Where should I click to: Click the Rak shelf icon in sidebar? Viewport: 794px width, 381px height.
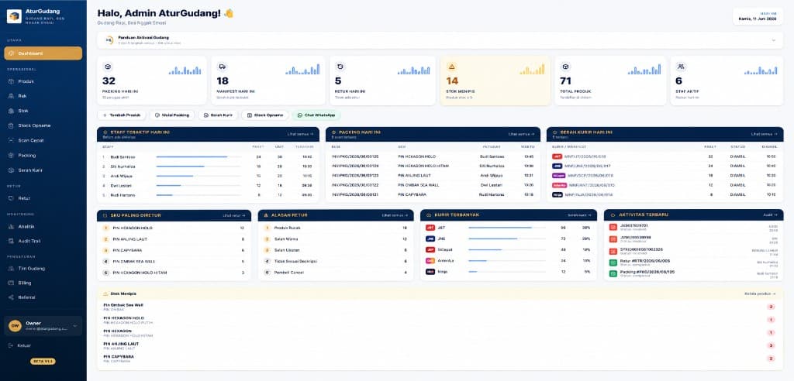(11, 96)
